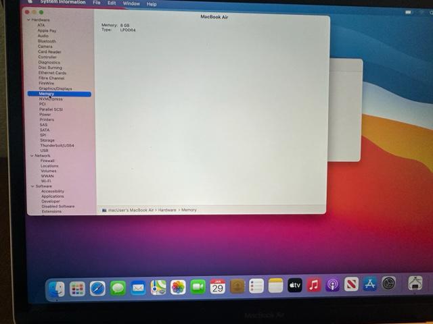Click Hardware in the bottom path bar

(167, 210)
